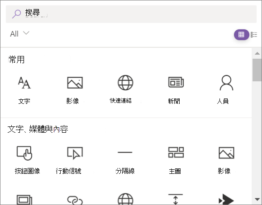Insert the 按鈕圖像 button web part
The height and width of the screenshot is (205, 262).
click(x=24, y=160)
